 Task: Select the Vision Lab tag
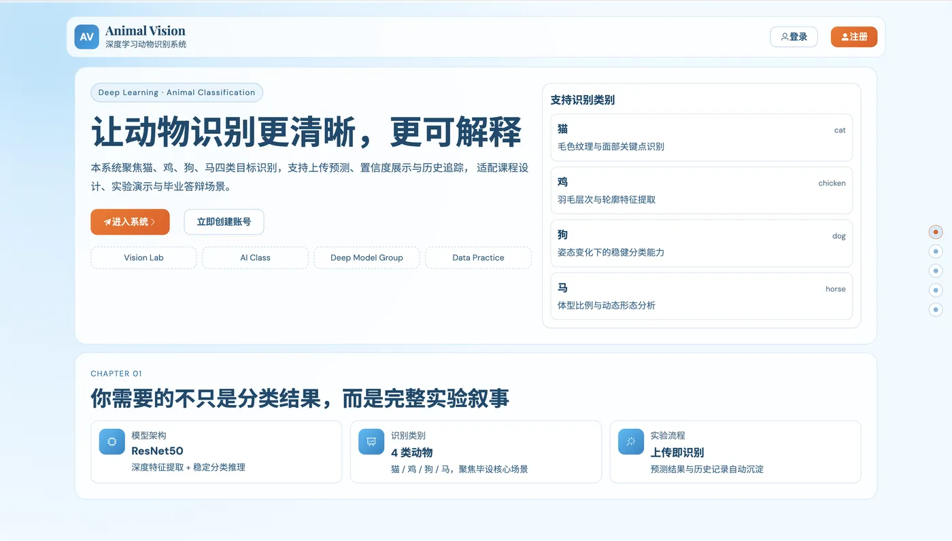pos(143,258)
